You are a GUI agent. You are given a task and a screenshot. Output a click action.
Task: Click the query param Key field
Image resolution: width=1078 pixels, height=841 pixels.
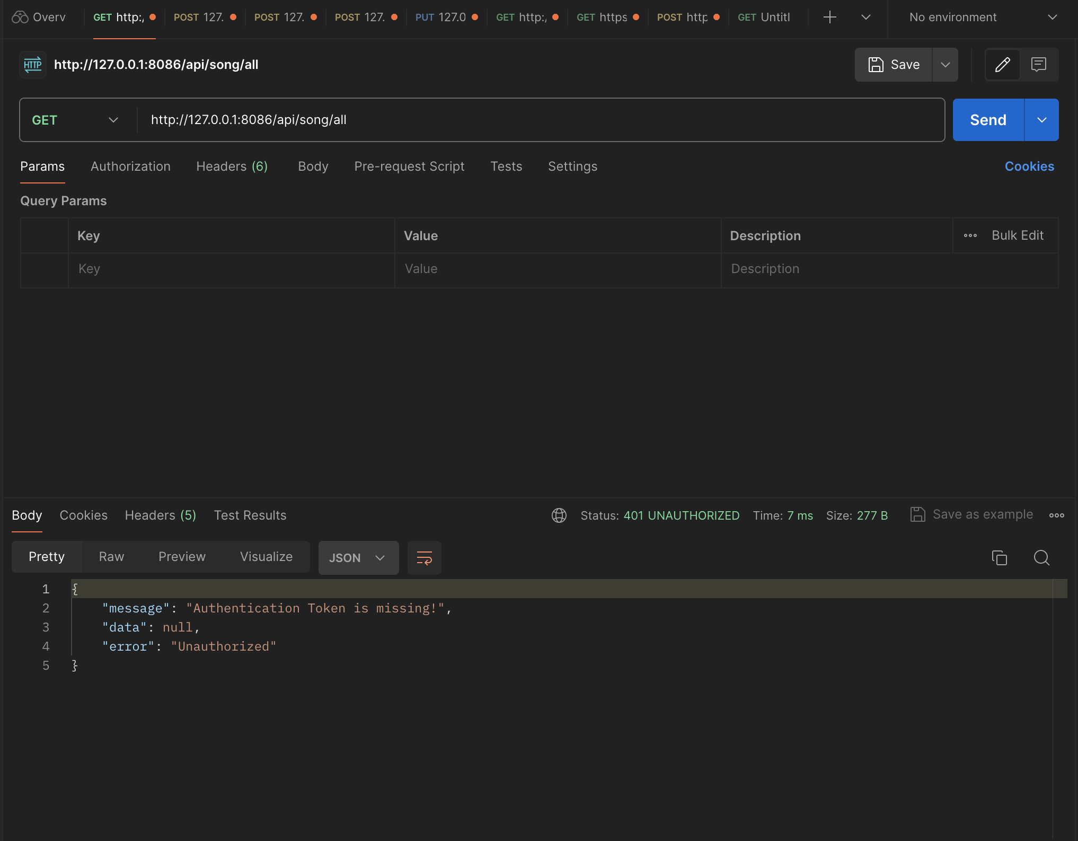click(232, 269)
